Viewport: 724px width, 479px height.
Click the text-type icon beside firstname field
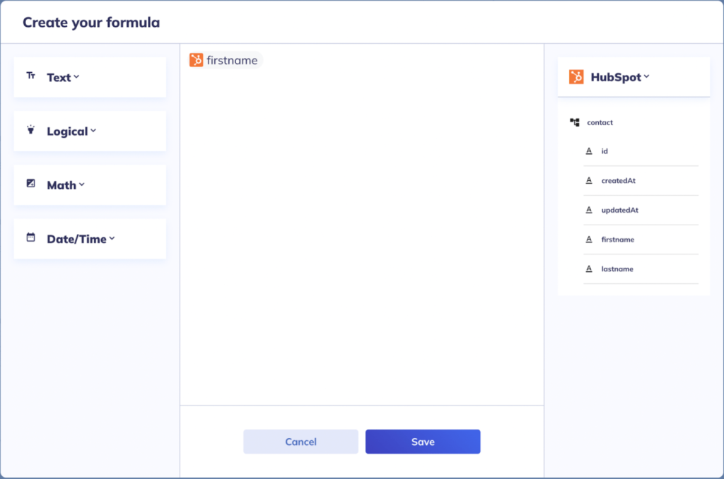[588, 239]
